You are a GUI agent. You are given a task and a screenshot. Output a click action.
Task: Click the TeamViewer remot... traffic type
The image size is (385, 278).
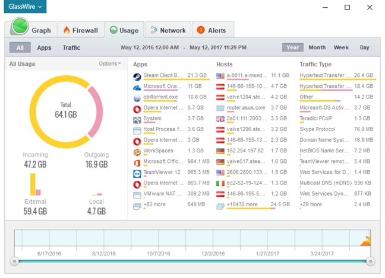coord(324,161)
